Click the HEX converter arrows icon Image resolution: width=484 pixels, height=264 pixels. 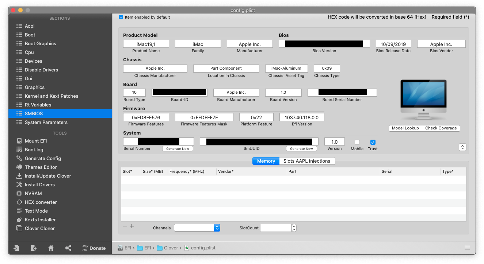(19, 202)
